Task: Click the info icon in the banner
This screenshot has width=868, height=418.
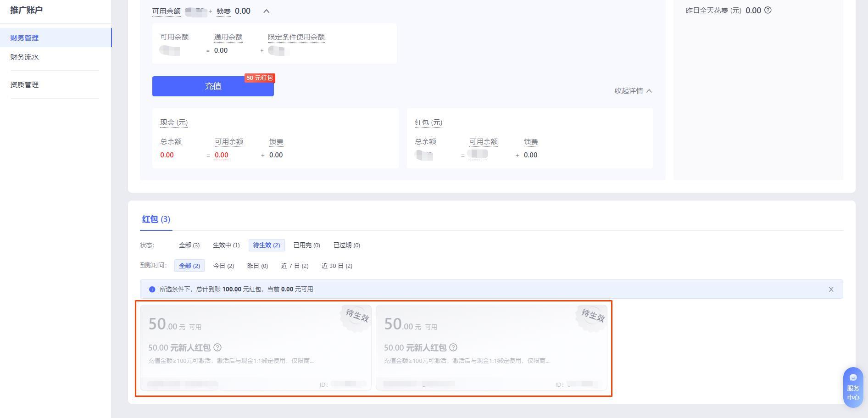Action: 152,290
